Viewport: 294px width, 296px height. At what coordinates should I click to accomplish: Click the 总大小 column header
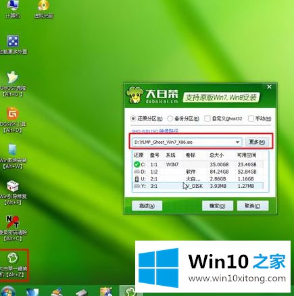(216, 155)
